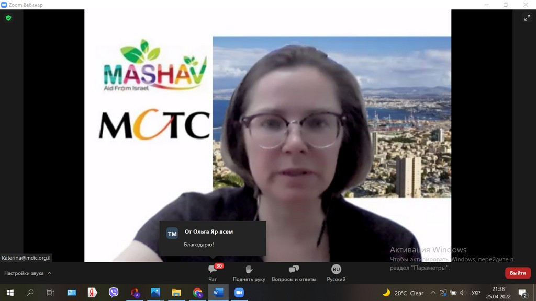
Task: Click the network status icon in system tray
Action: click(x=443, y=293)
